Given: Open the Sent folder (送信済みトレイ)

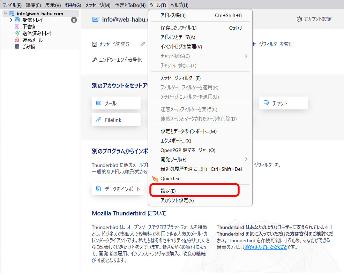Looking at the screenshot, I should coord(37,33).
